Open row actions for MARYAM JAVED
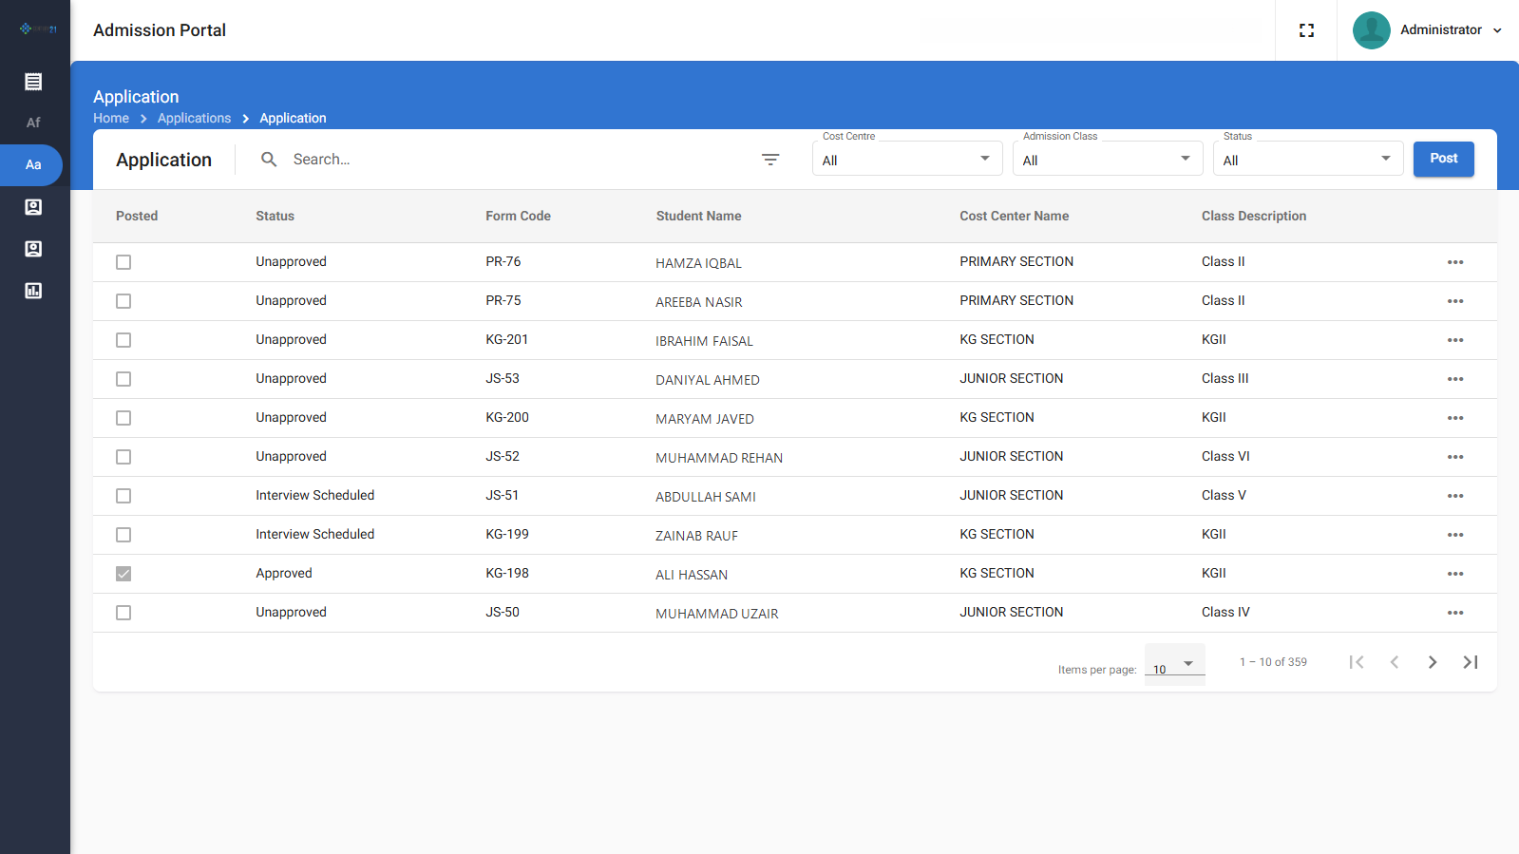 click(1455, 418)
